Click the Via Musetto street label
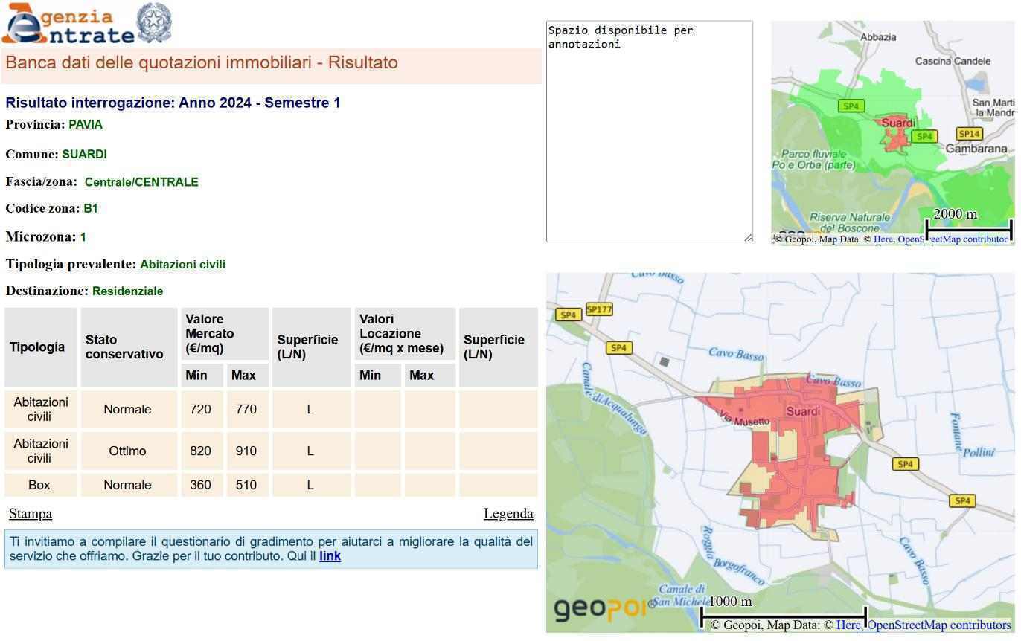This screenshot has width=1021, height=641. coord(745,420)
